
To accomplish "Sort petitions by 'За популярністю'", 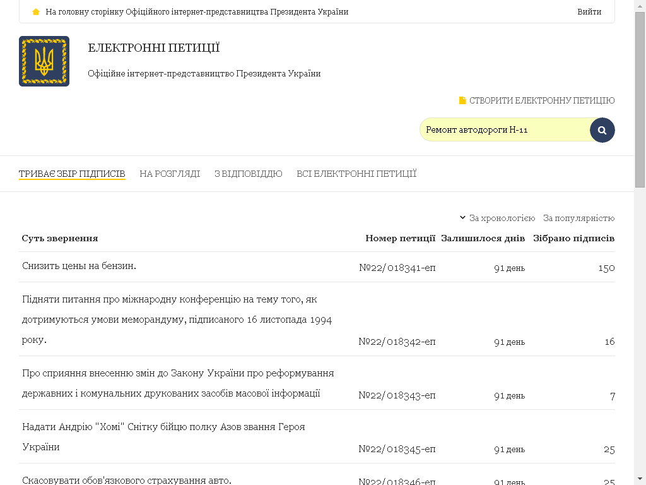I will 578,218.
